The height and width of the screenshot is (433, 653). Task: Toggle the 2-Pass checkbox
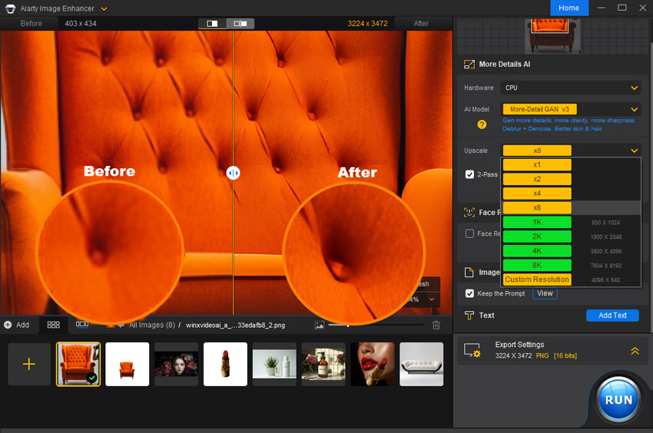[469, 174]
